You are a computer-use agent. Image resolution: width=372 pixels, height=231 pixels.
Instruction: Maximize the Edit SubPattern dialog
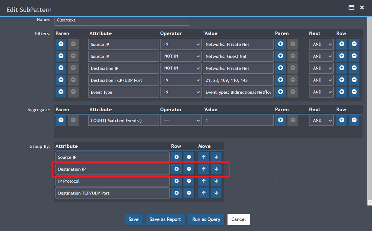(351, 7)
